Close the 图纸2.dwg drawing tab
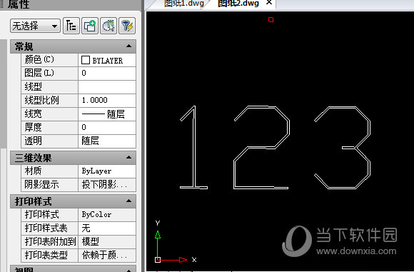Image resolution: width=414 pixels, height=272 pixels. tap(269, 3)
